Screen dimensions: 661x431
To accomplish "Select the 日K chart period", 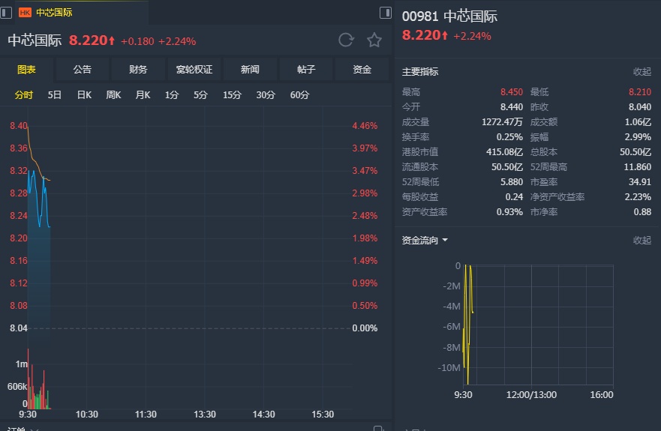I will 84,95.
